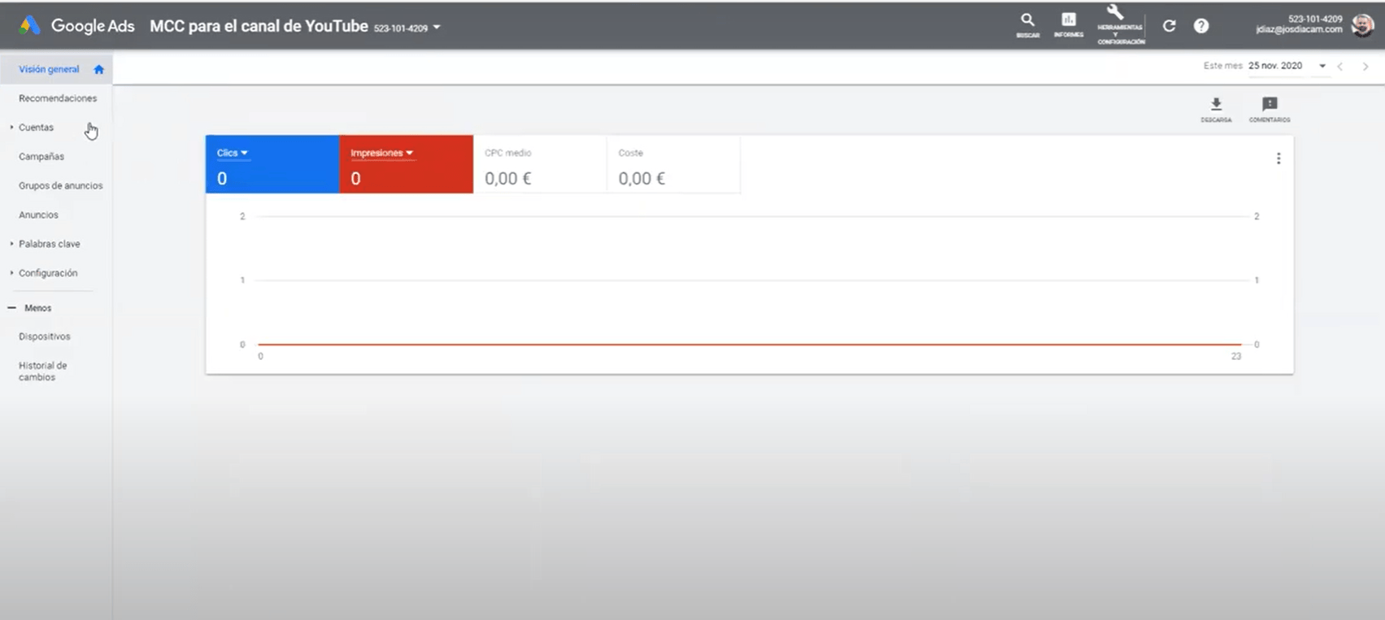
Task: Refresh the page data
Action: click(1169, 26)
